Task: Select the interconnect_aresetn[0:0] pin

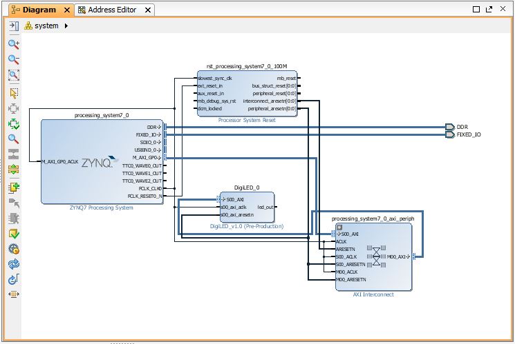Action: [270, 101]
